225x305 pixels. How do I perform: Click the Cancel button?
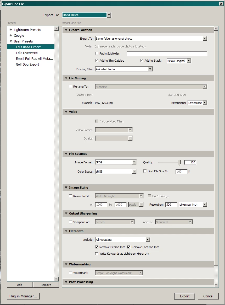pyautogui.click(x=208, y=296)
